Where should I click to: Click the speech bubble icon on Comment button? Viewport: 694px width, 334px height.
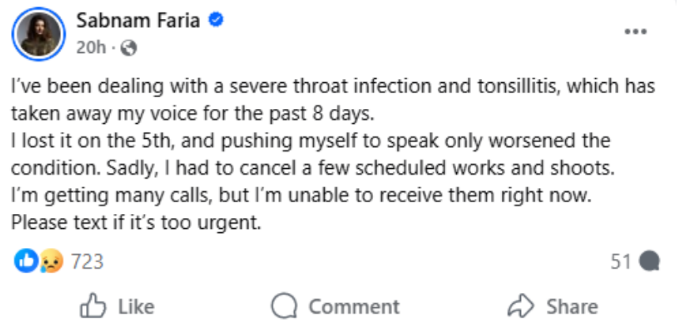click(x=283, y=306)
